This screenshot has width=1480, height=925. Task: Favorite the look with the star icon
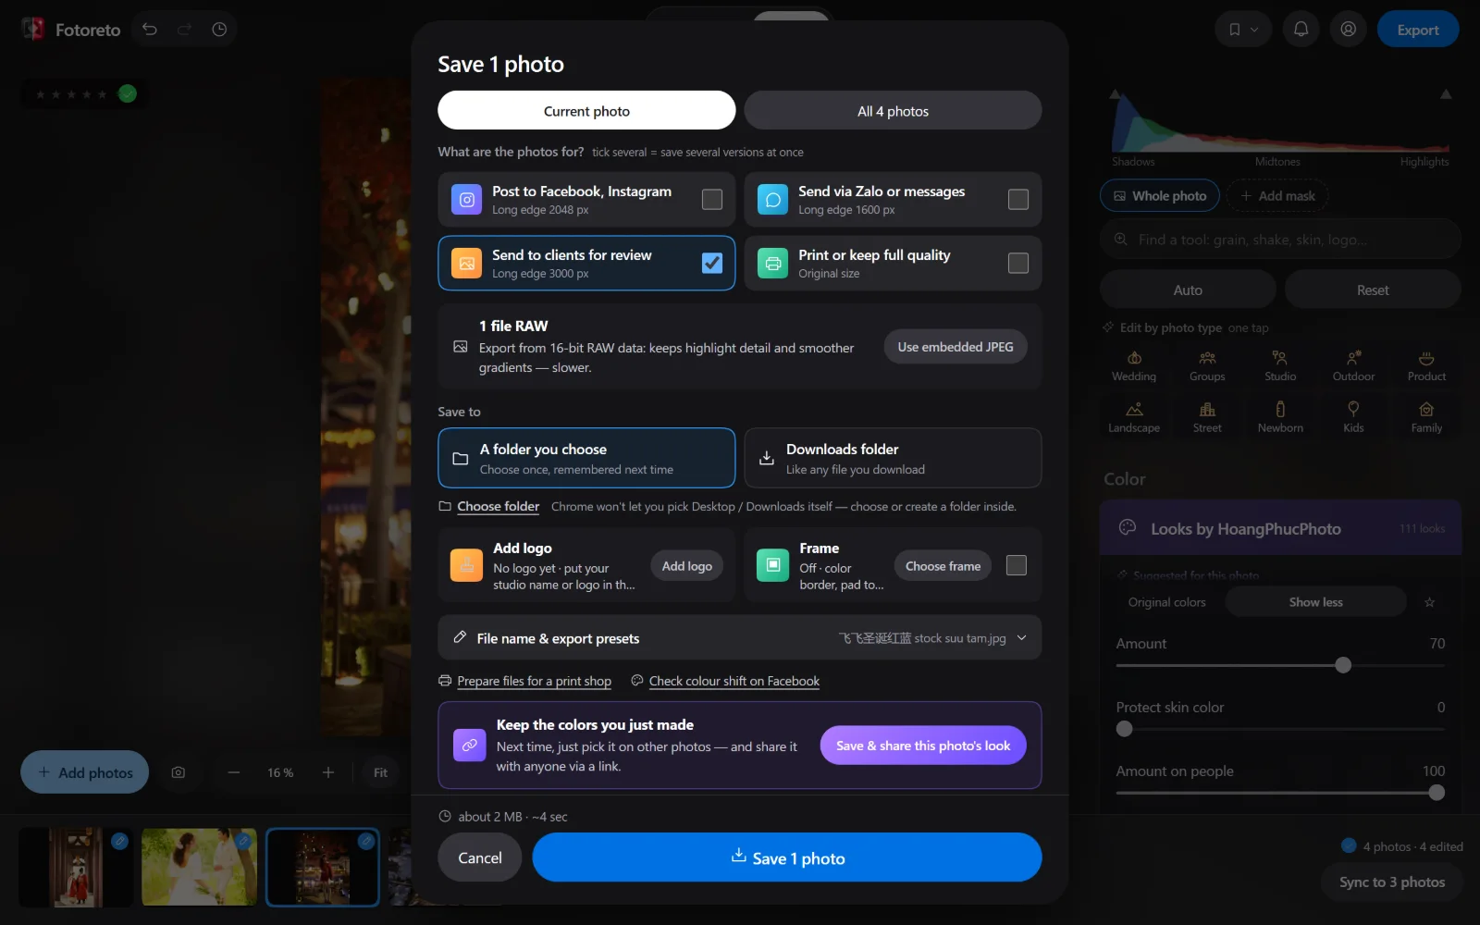(1430, 602)
